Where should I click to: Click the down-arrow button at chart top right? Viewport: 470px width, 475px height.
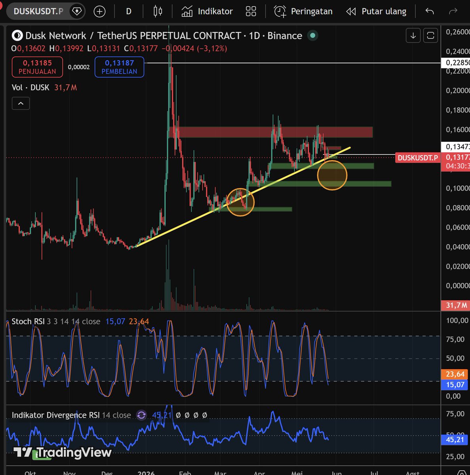click(x=413, y=36)
